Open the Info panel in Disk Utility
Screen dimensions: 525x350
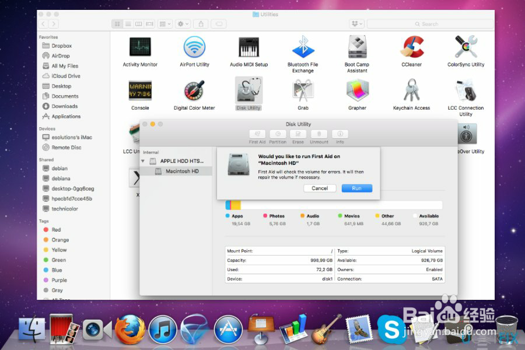point(340,136)
